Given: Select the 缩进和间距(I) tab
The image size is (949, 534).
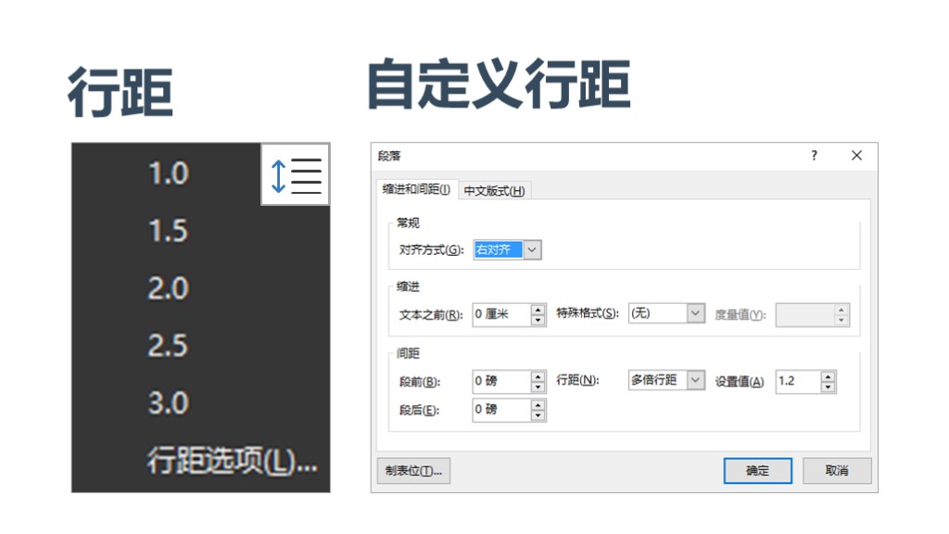Looking at the screenshot, I should pos(417,190).
